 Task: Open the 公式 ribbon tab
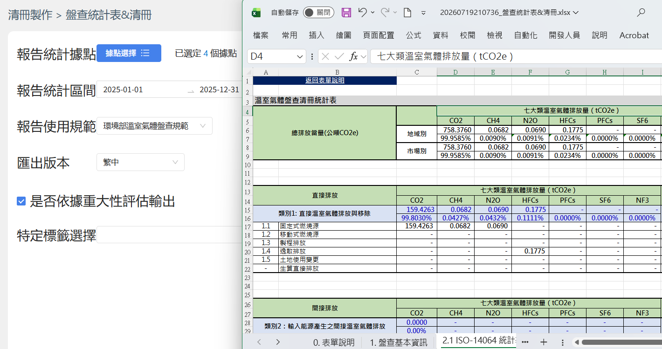click(x=414, y=35)
